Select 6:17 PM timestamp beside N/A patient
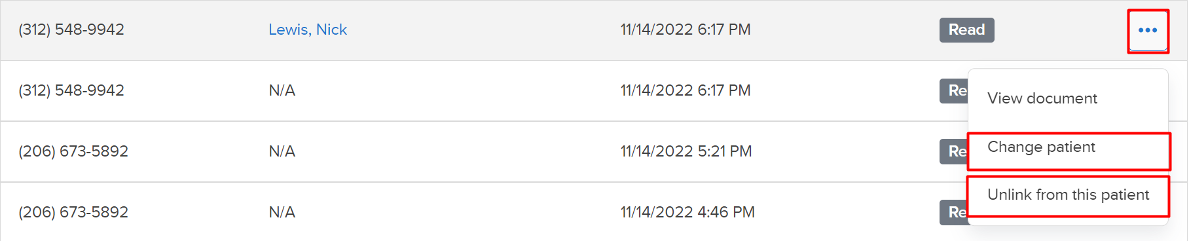 686,90
